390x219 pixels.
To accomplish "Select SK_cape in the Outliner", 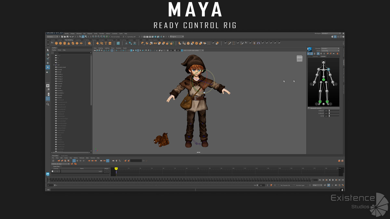I will [x=59, y=86].
